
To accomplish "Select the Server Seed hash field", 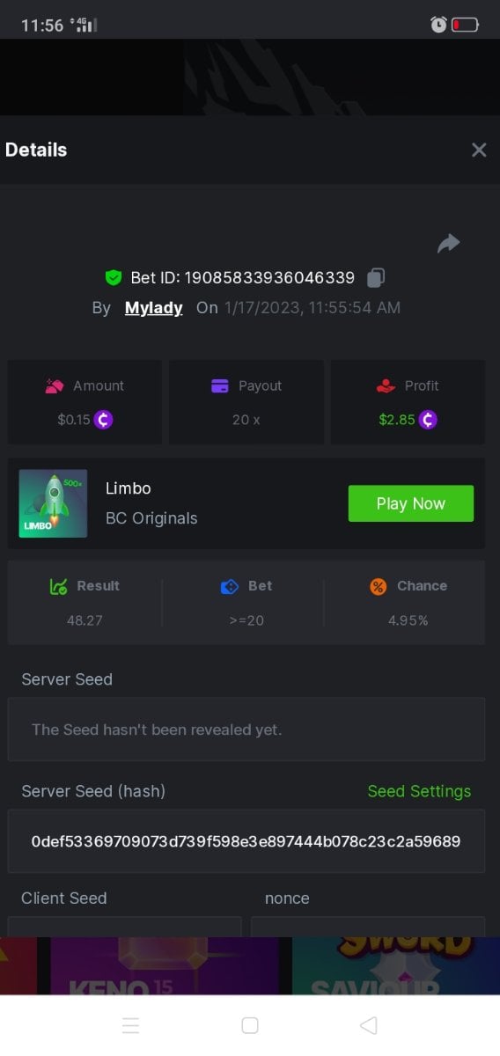I will pyautogui.click(x=246, y=841).
